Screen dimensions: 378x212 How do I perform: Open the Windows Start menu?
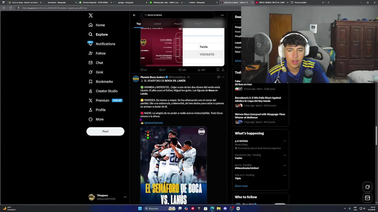140,208
